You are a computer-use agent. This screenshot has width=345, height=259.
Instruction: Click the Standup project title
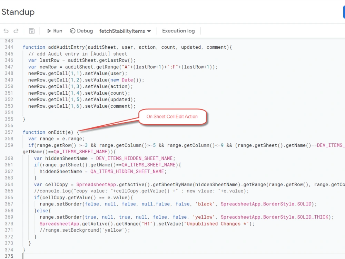coord(18,12)
